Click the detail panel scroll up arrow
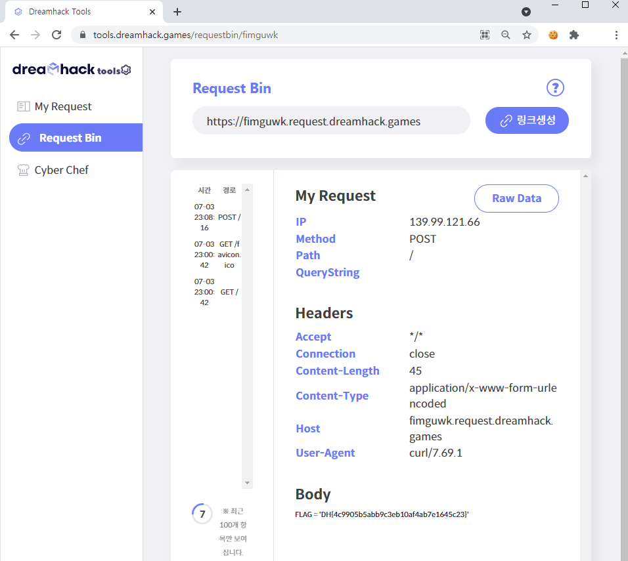Screen dimensions: 628x561 click(585, 176)
